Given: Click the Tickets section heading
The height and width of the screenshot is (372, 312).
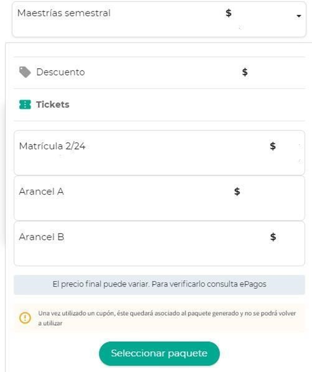Looking at the screenshot, I should coord(53,105).
